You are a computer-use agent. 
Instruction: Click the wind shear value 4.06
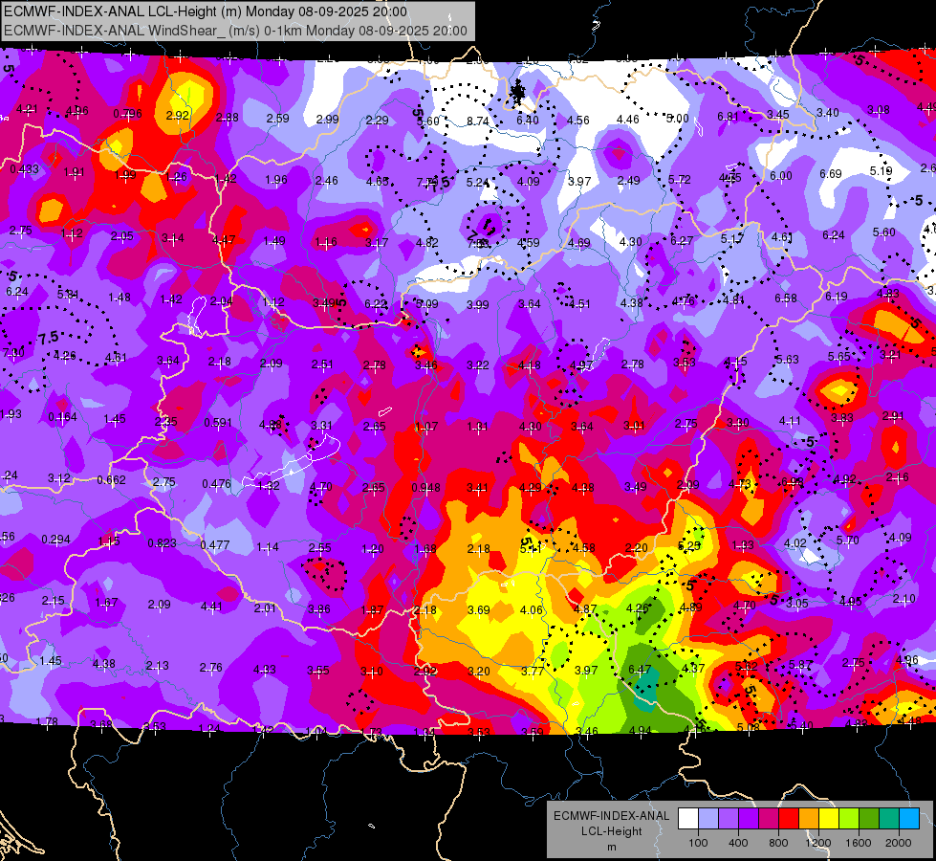[532, 610]
